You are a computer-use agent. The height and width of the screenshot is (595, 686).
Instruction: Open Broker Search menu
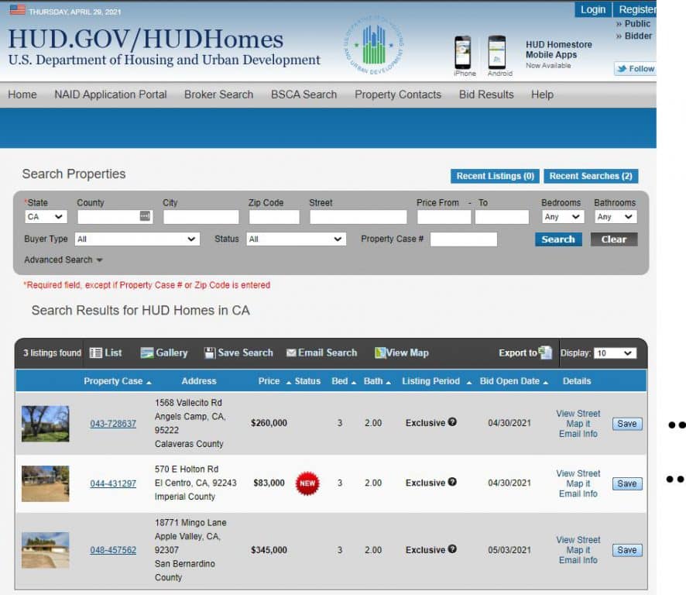[219, 95]
